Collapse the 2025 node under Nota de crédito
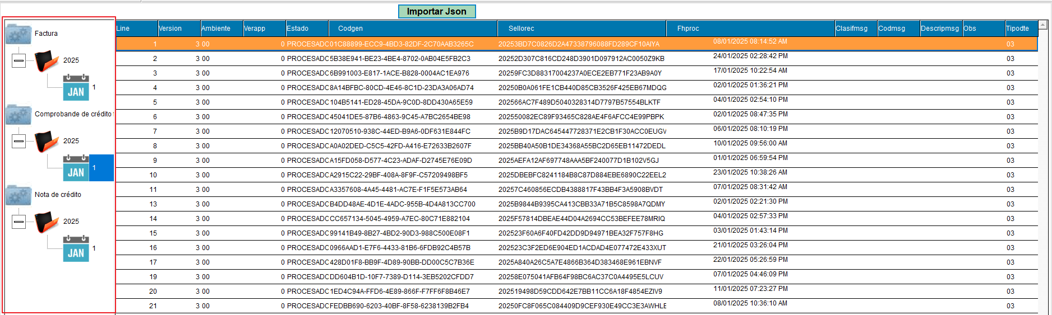Viewport: 1052px width, 315px height. click(19, 222)
